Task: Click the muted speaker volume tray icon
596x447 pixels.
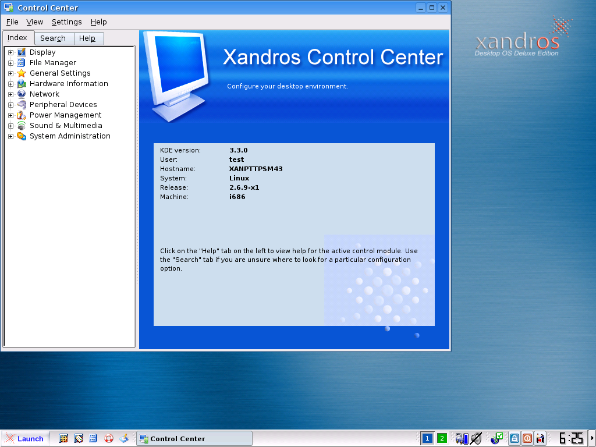Action: [476, 439]
